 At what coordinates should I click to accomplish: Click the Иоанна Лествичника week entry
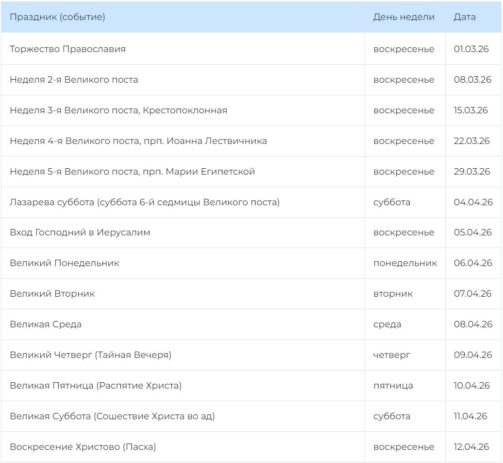[x=138, y=141]
